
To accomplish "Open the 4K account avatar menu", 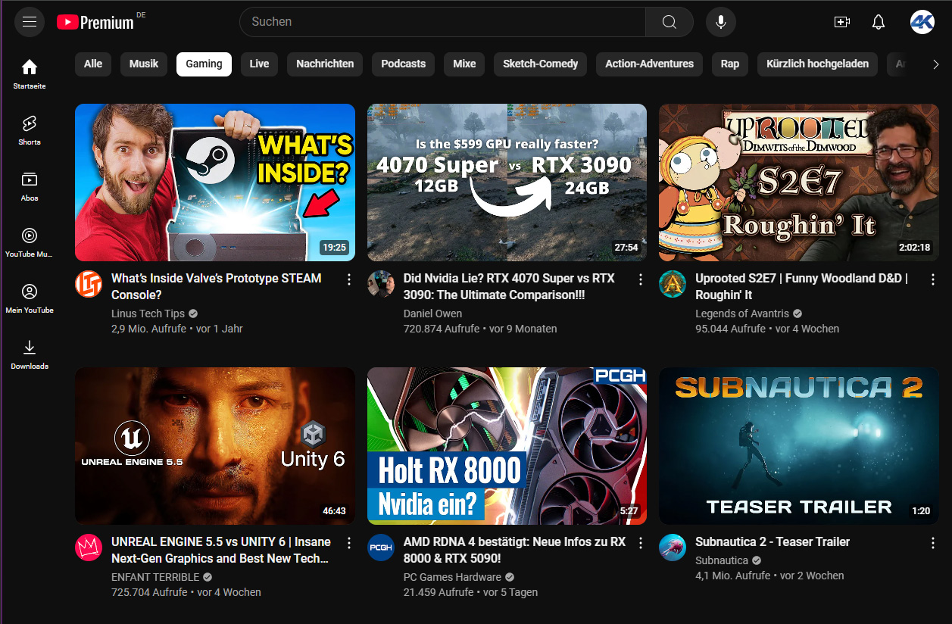I will click(922, 22).
